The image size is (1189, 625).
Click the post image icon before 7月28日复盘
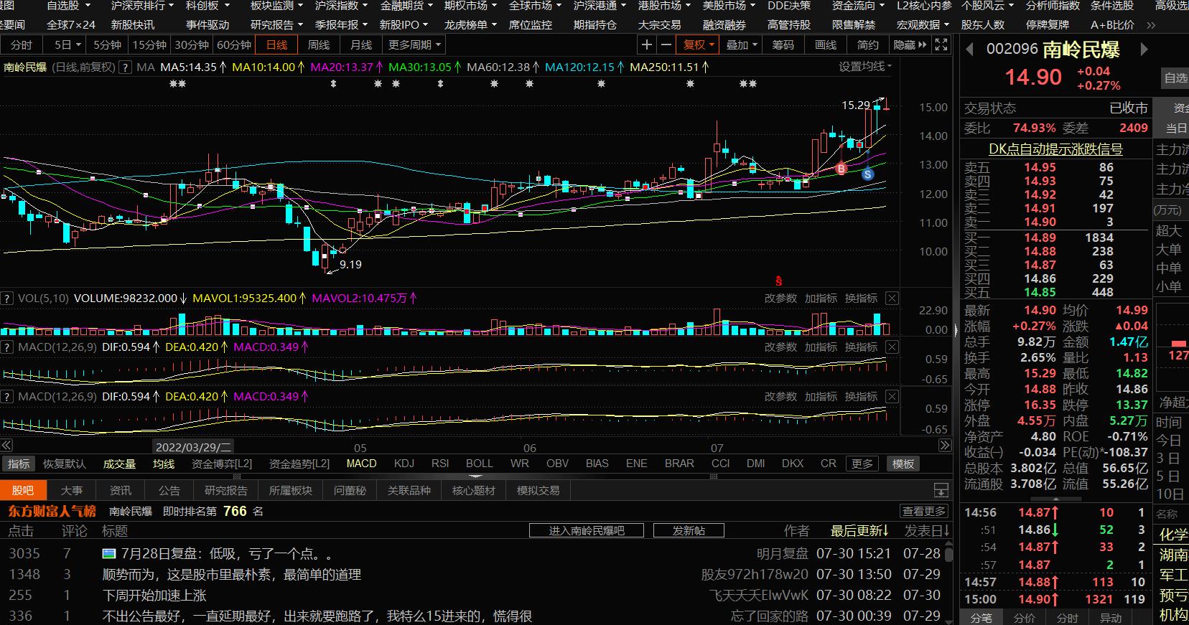pos(109,554)
